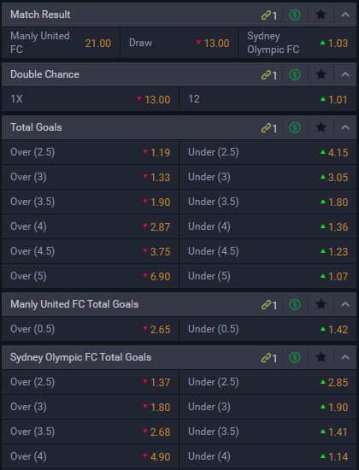Select Manly United FC at 21.00 odds

(61, 43)
